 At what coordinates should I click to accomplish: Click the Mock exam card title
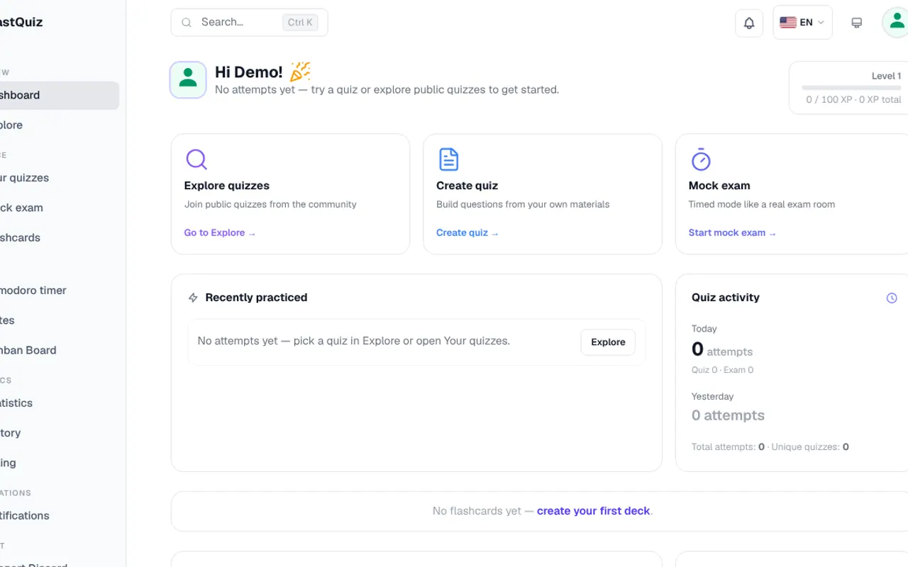[719, 186]
